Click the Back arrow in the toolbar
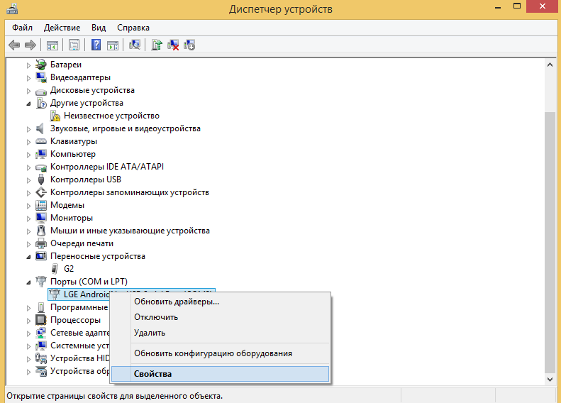The image size is (561, 403). [13, 45]
